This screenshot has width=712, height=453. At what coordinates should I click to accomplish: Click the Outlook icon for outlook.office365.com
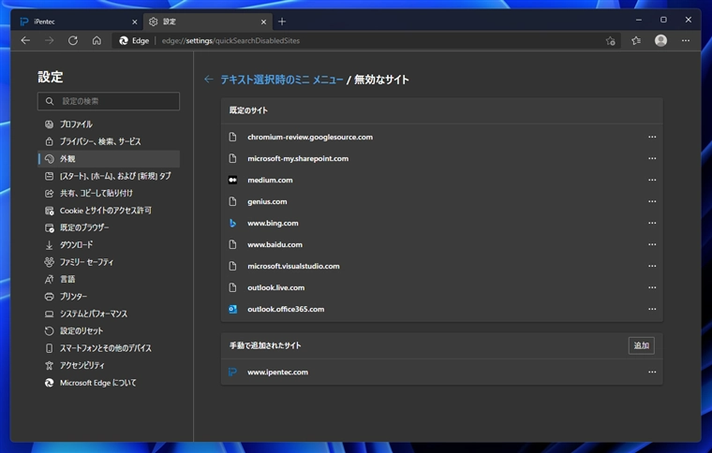click(x=232, y=309)
